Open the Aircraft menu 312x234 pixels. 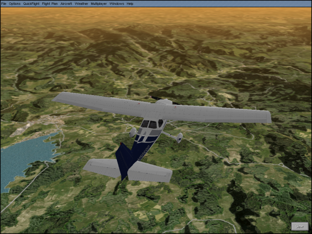pos(66,3)
